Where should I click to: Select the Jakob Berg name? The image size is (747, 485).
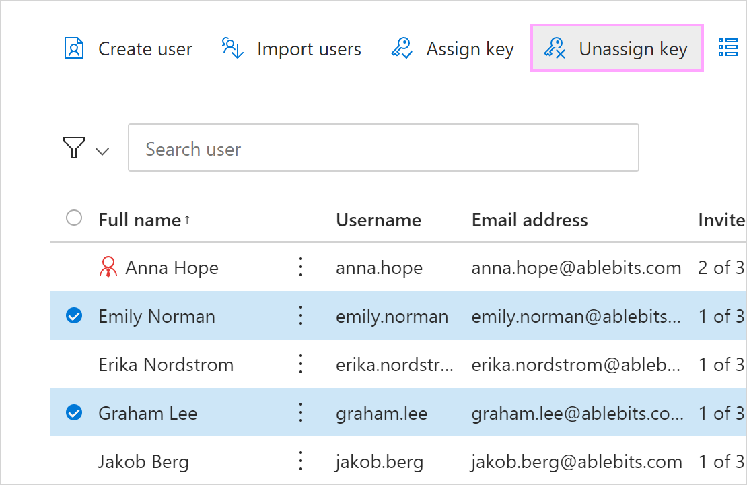(143, 462)
